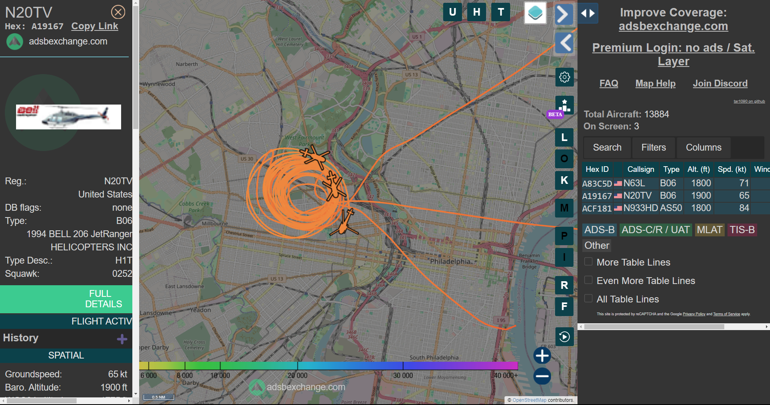
Task: Enable All Table Lines checkbox
Action: point(588,298)
